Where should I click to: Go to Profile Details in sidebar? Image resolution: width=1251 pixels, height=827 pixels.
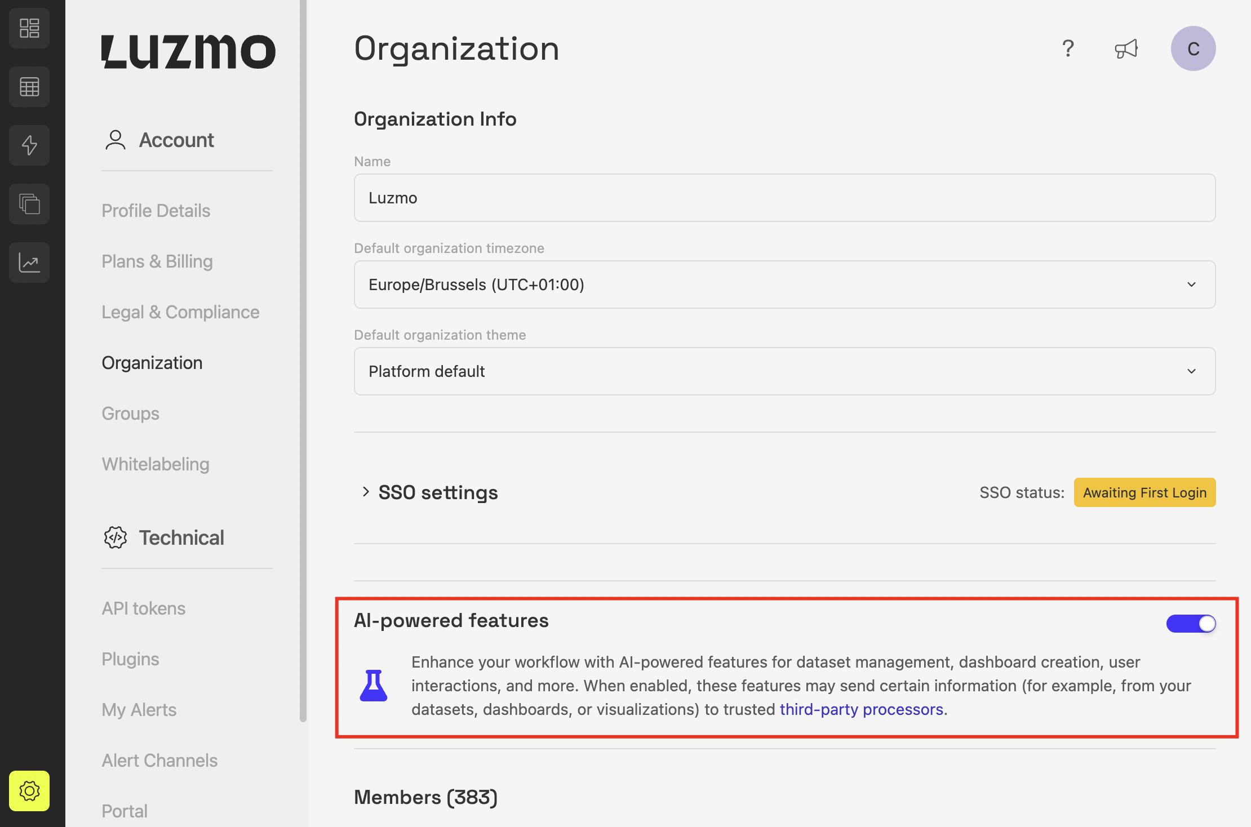(x=156, y=211)
